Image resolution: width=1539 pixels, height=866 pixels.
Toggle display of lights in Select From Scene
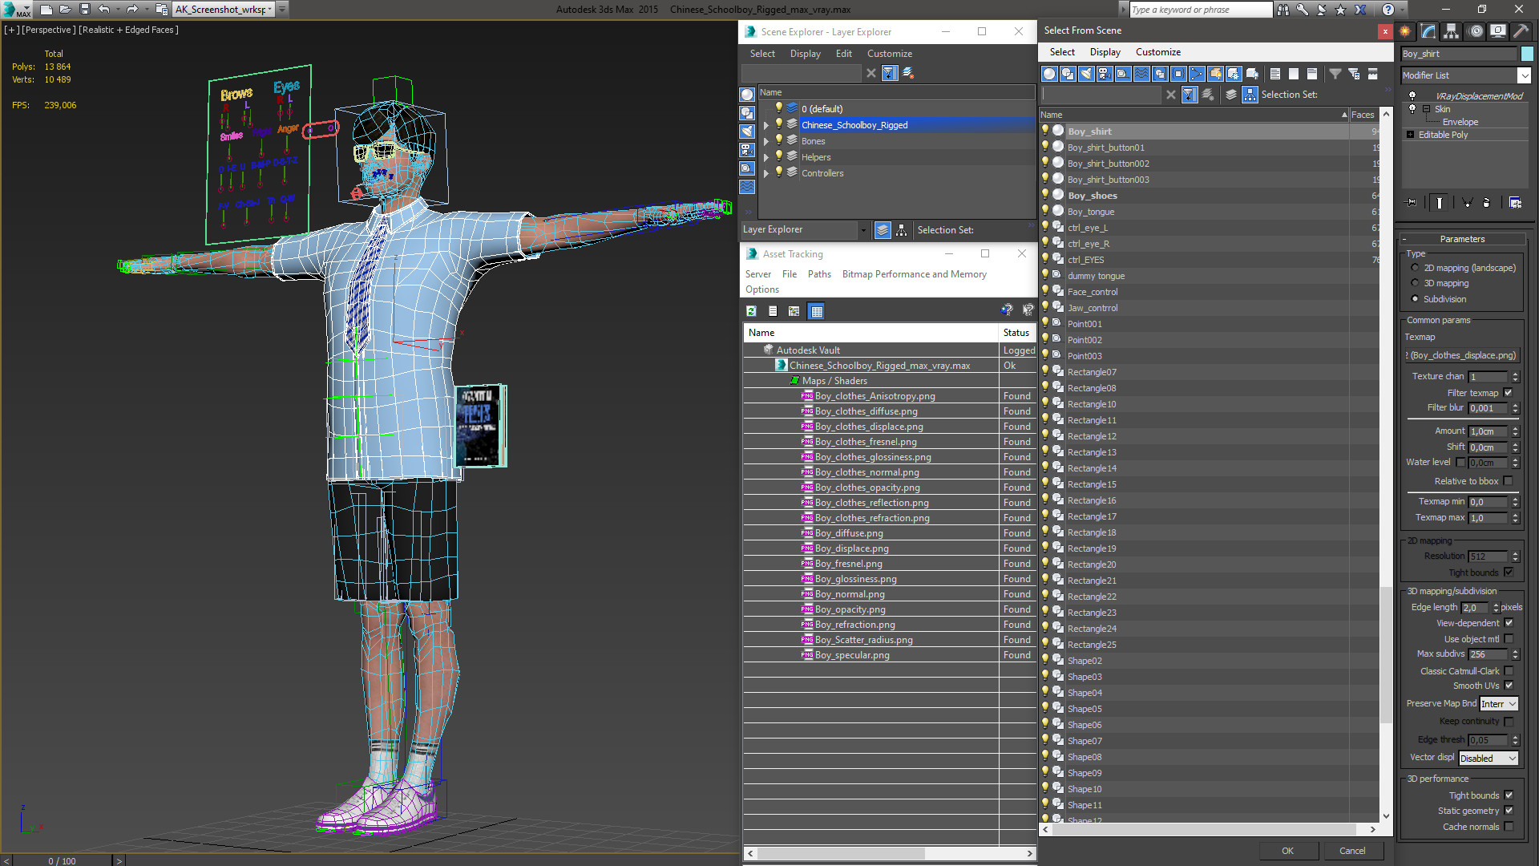(1085, 74)
